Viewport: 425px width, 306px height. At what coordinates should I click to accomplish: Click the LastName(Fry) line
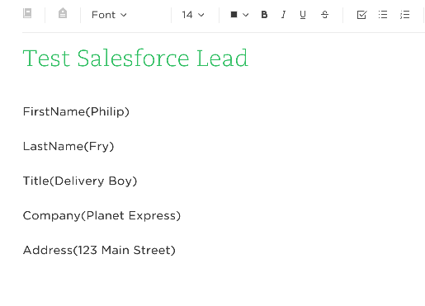click(68, 146)
